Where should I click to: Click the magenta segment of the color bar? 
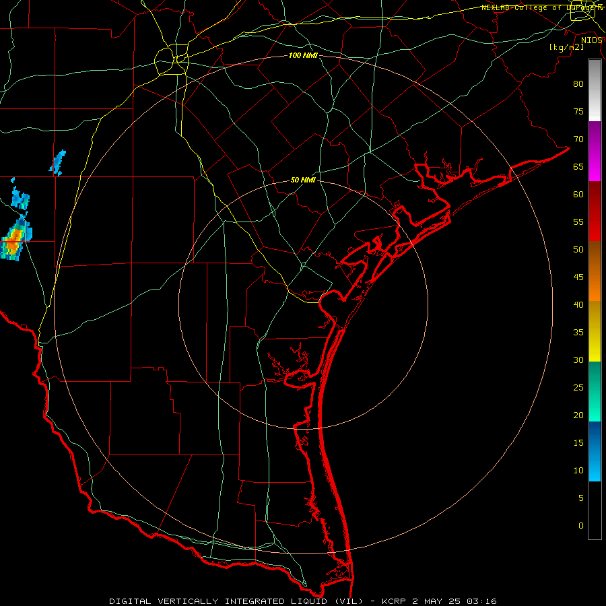pyautogui.click(x=595, y=151)
